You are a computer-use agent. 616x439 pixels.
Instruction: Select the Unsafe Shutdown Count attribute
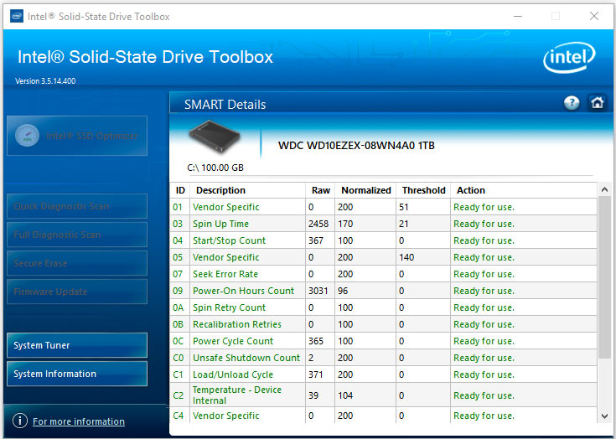tap(246, 358)
